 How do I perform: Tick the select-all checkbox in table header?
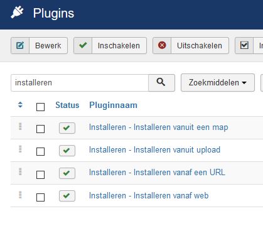coord(40,107)
